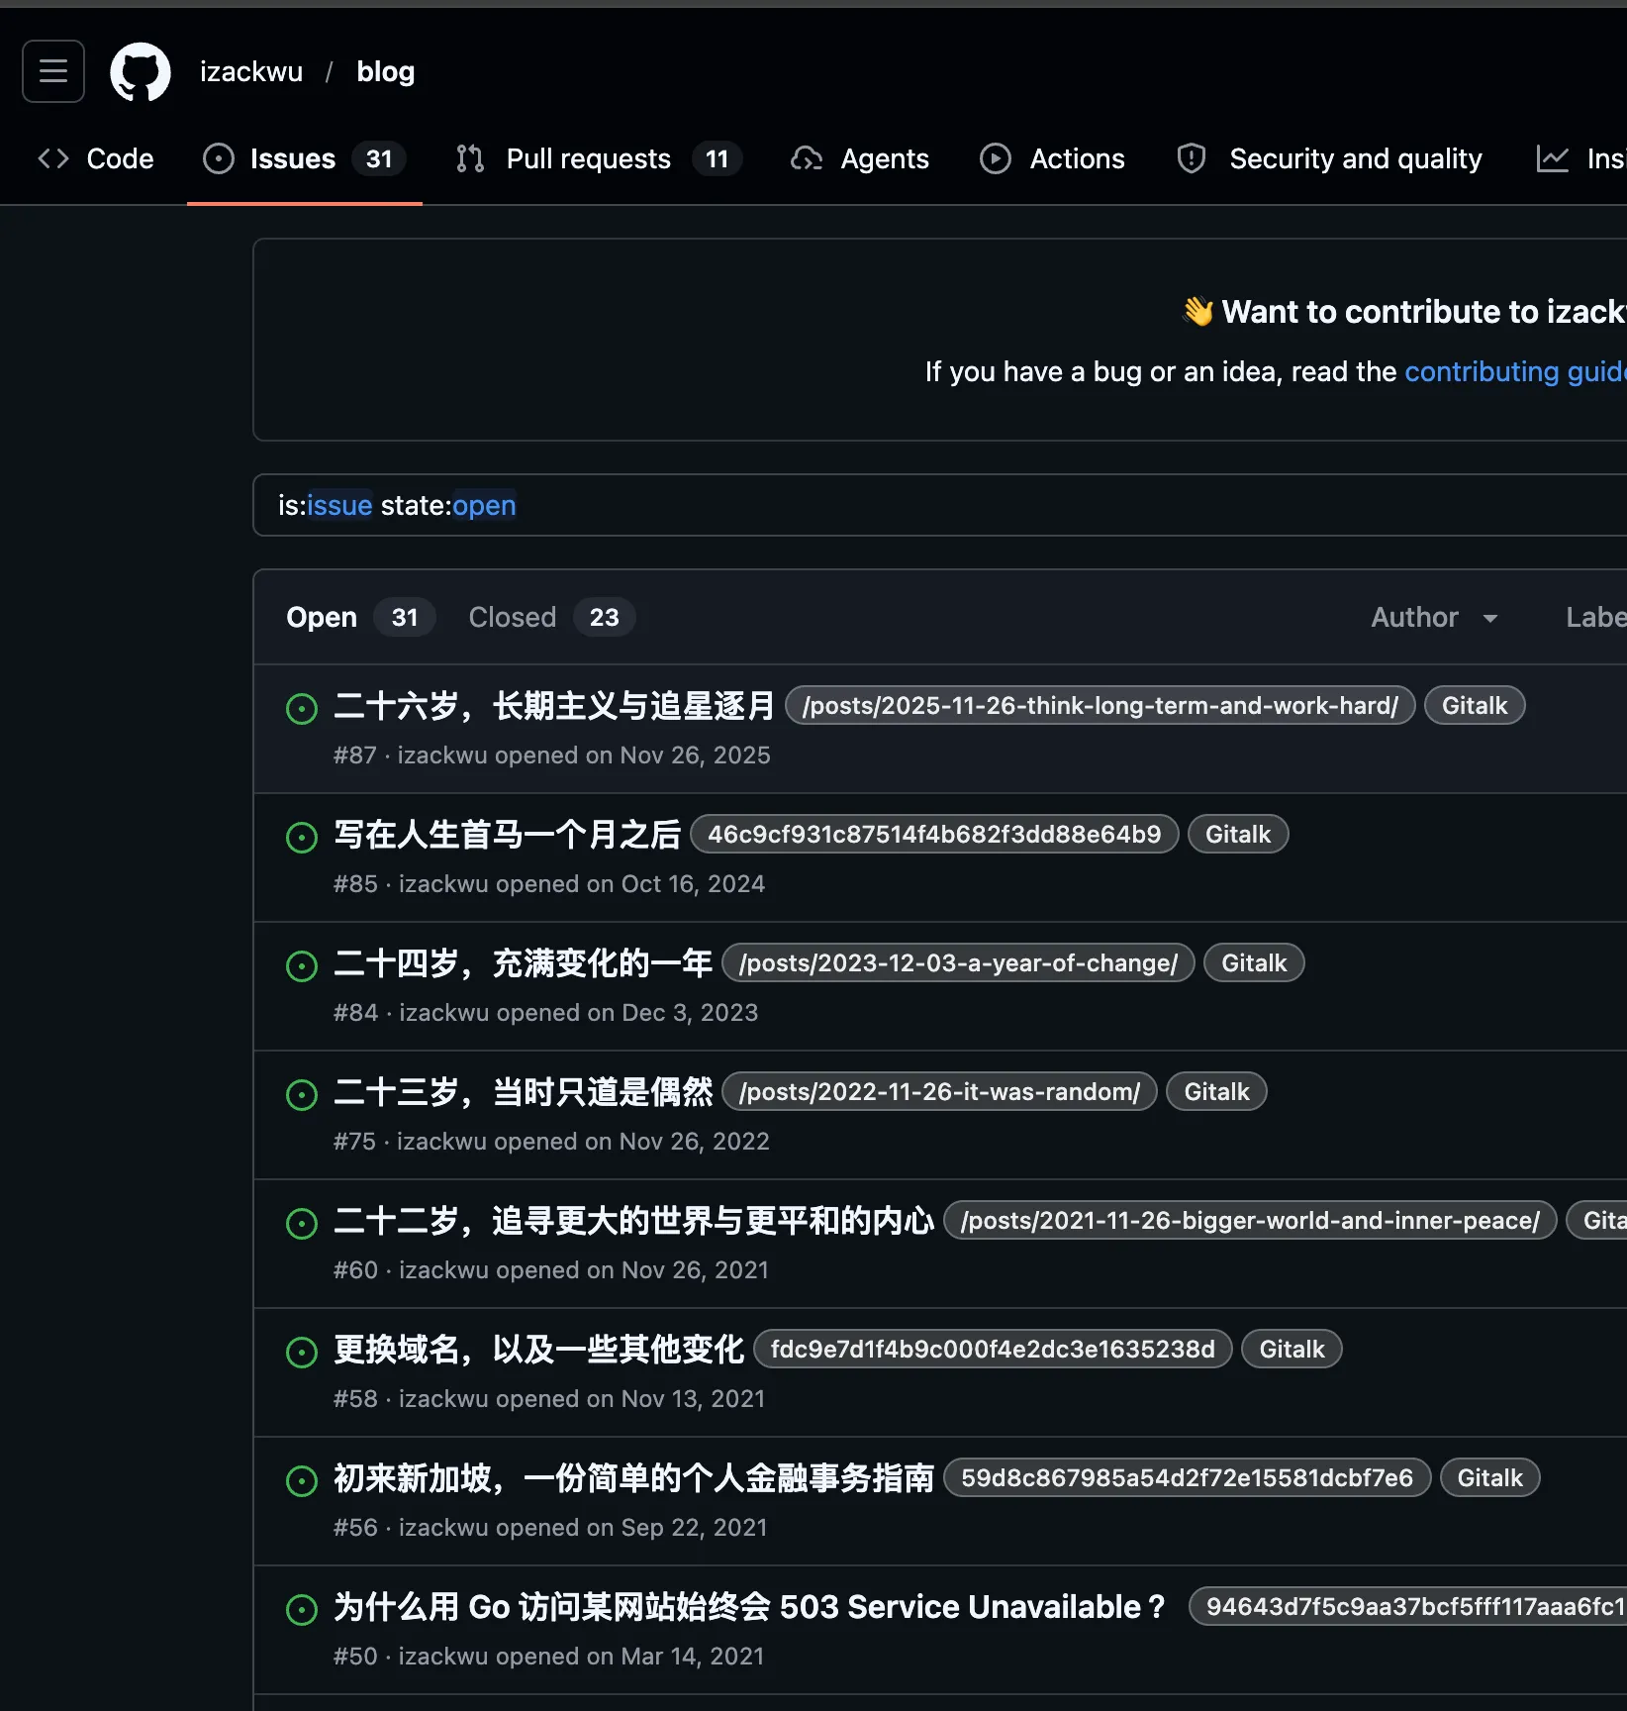1627x1711 pixels.
Task: Click label 59d8c867985a54d2f72e15581dcbf7e6
Action: tap(1188, 1477)
